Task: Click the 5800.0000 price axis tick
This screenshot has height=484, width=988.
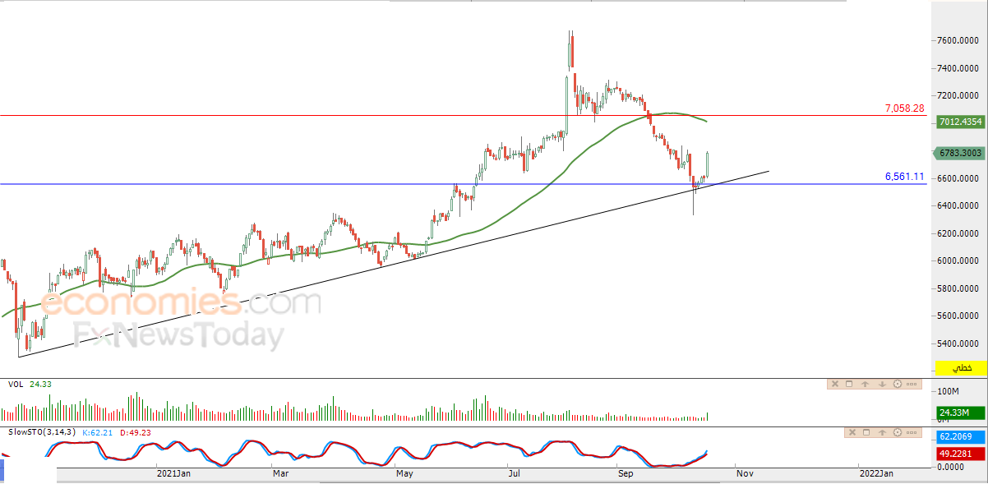Action: (x=957, y=288)
